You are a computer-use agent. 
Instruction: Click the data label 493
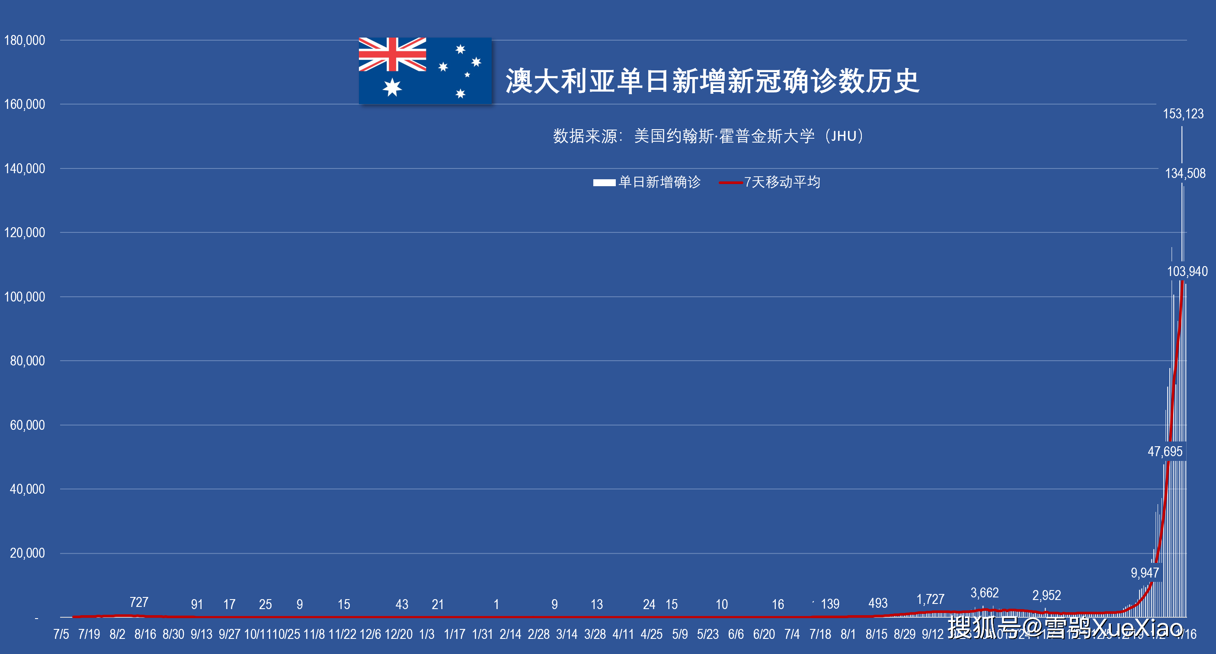[x=878, y=603]
